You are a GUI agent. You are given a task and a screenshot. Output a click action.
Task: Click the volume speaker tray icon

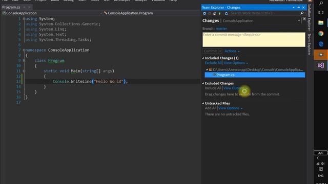(x=323, y=164)
